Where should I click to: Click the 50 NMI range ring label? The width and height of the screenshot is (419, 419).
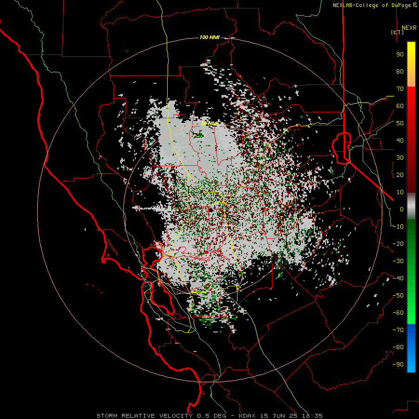pyautogui.click(x=209, y=123)
